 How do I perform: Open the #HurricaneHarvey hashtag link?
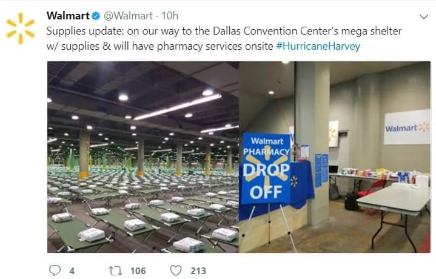318,46
